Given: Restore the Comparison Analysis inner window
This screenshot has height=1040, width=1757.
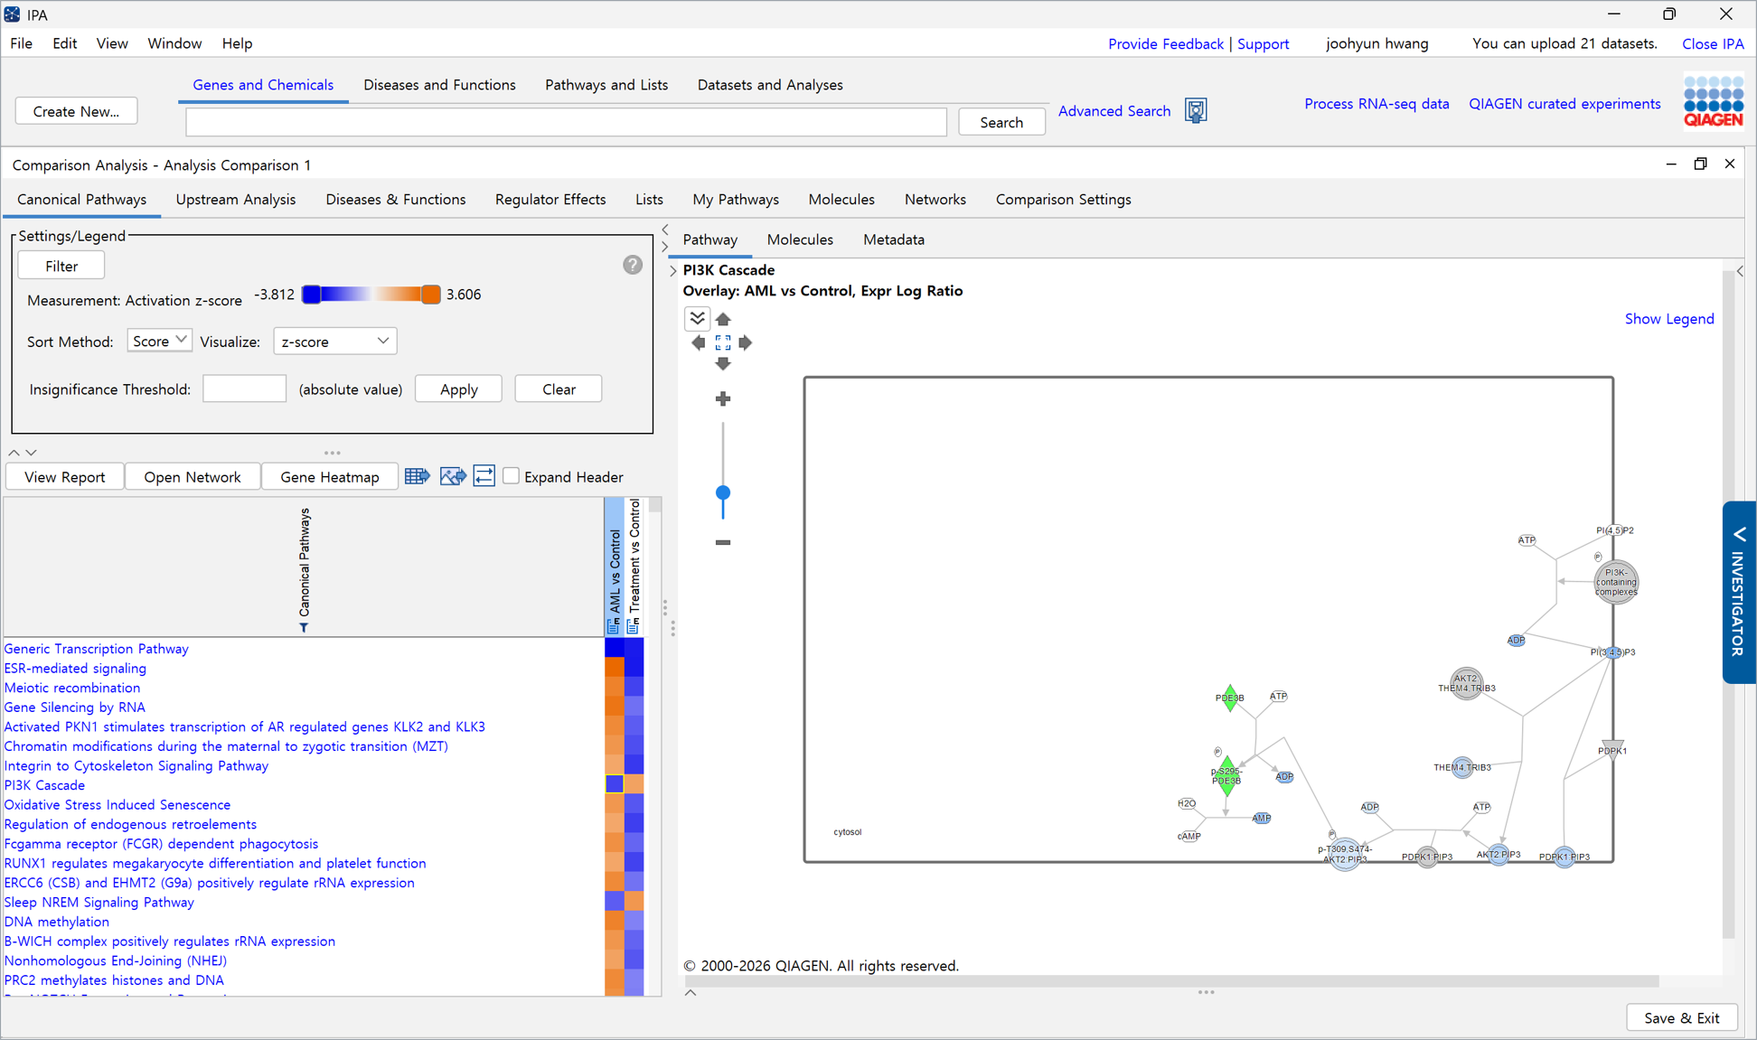Looking at the screenshot, I should pyautogui.click(x=1700, y=164).
